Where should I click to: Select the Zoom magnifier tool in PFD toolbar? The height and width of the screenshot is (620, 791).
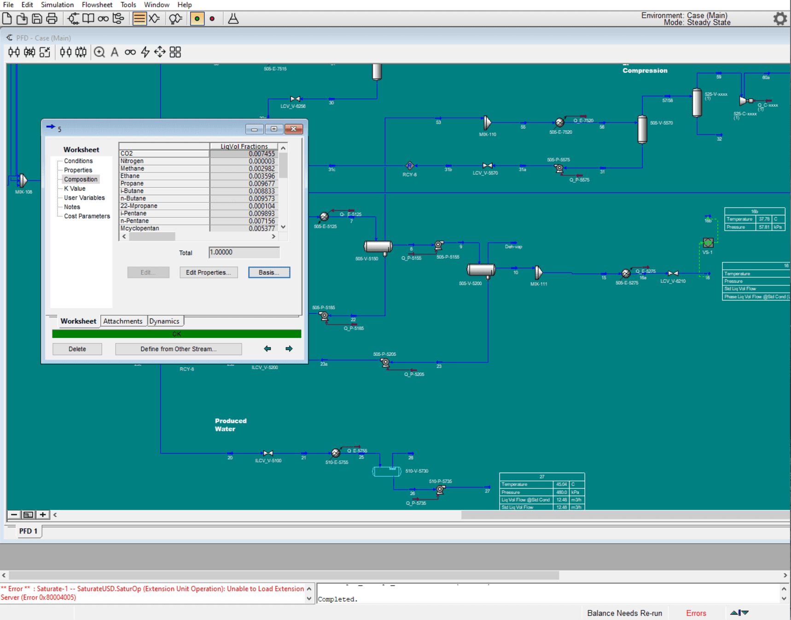99,52
